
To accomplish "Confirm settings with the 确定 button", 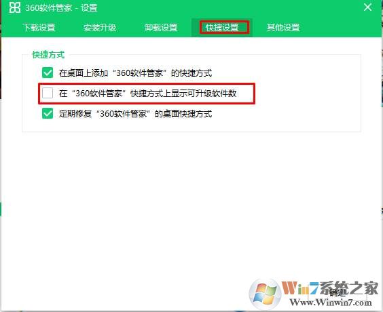I will (337, 292).
